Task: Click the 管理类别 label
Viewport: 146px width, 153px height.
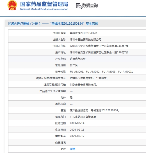Action: [x=60, y=65]
